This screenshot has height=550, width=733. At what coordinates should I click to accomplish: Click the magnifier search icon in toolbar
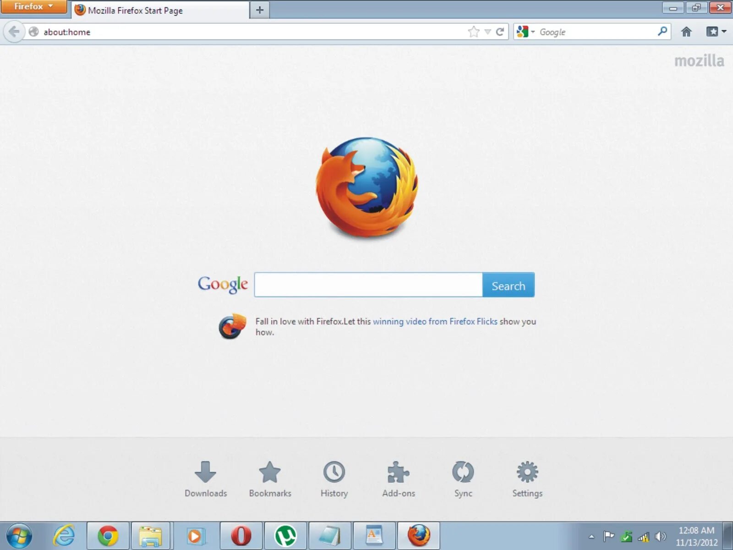[662, 31]
